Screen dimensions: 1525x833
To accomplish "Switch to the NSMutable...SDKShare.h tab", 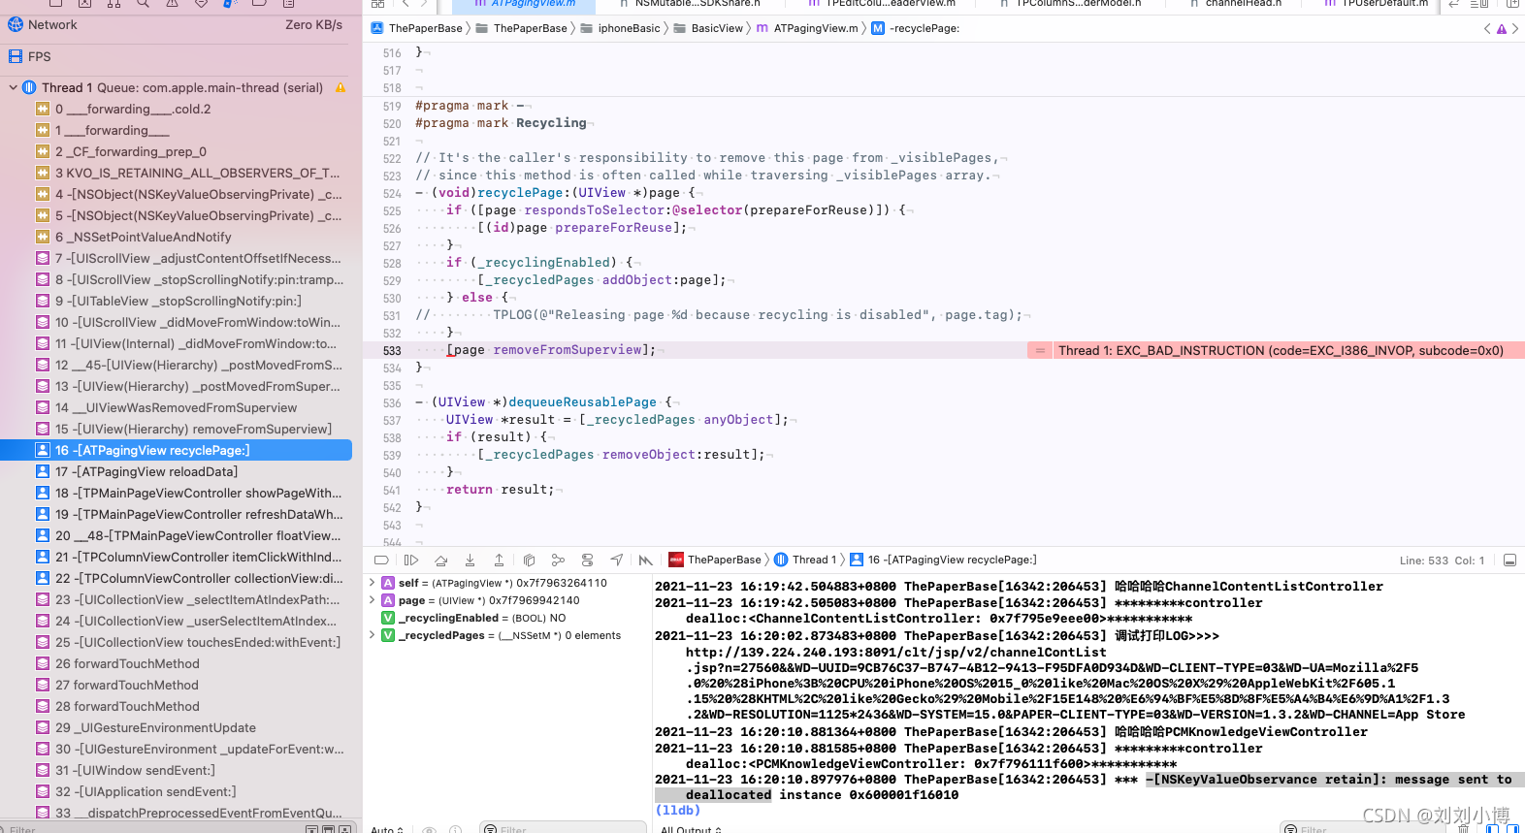I will (690, 4).
